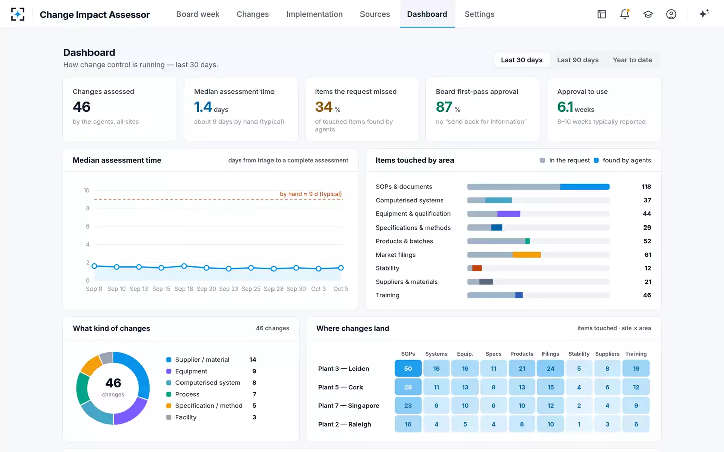Open the AI sparkle assistant icon

pos(704,14)
